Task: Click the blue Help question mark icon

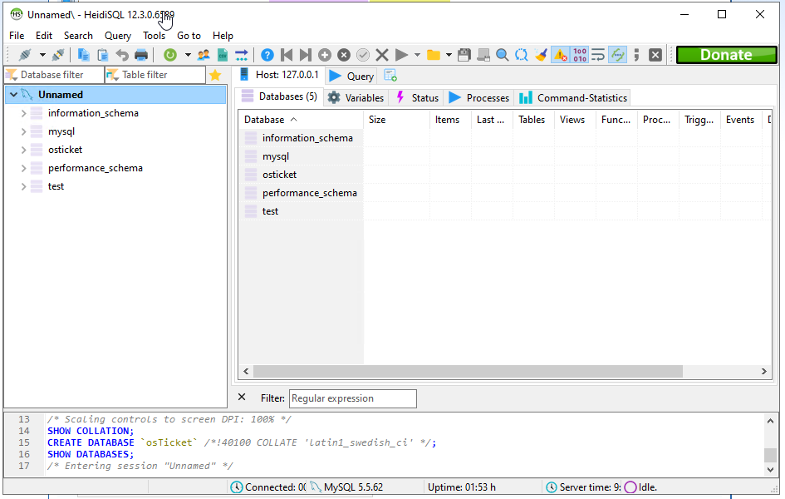Action: [x=267, y=55]
